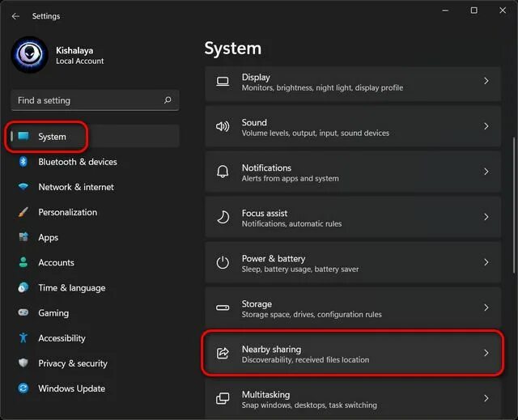Click the Accessibility figure icon
This screenshot has height=420, width=518.
tap(23, 337)
